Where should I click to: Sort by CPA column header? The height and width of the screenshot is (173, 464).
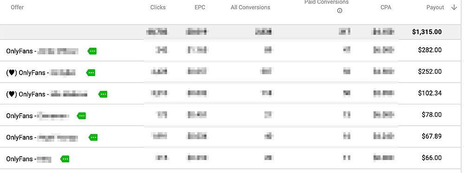pos(386,7)
